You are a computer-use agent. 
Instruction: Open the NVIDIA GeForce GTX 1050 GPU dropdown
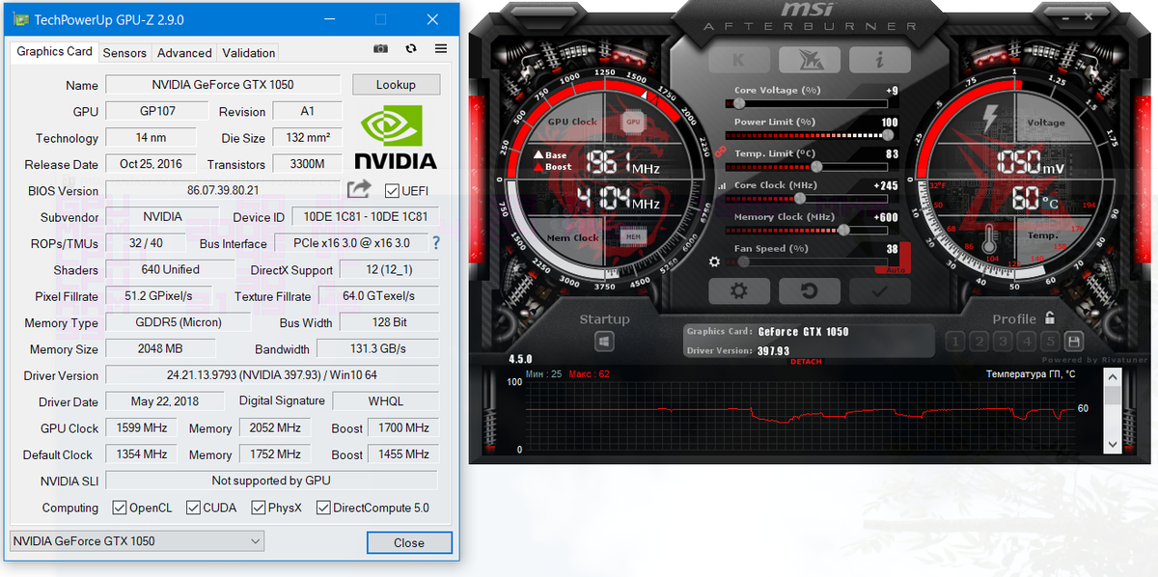[136, 541]
